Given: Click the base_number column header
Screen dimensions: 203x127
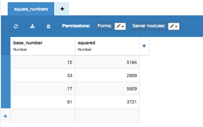Looking at the screenshot, I should (x=43, y=46).
